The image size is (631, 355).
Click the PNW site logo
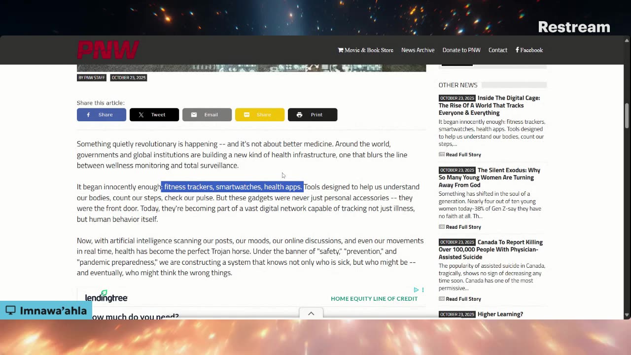(x=108, y=50)
